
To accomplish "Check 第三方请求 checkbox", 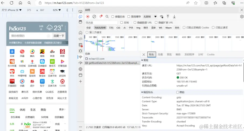I will pos(87,32).
